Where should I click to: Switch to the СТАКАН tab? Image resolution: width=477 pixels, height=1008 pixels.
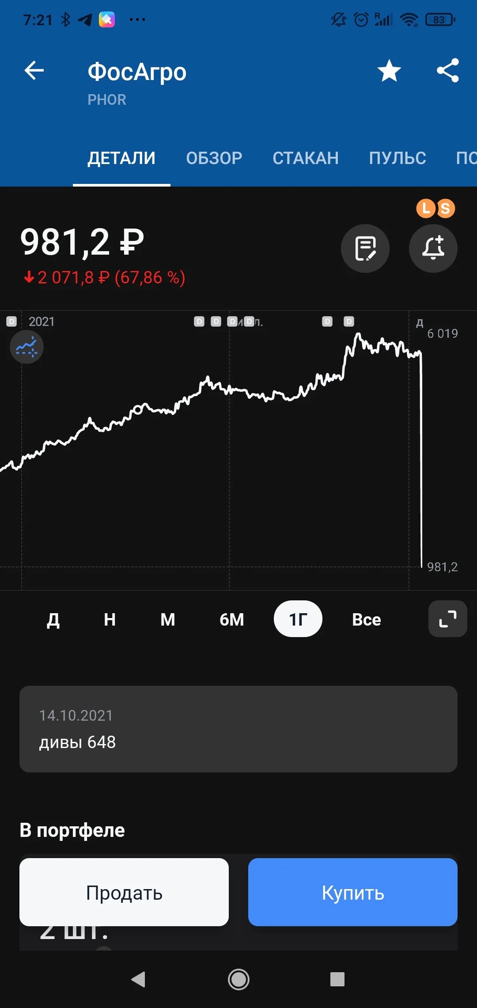click(306, 158)
